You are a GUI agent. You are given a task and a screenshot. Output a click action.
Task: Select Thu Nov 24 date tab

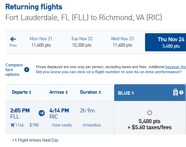(x=166, y=42)
